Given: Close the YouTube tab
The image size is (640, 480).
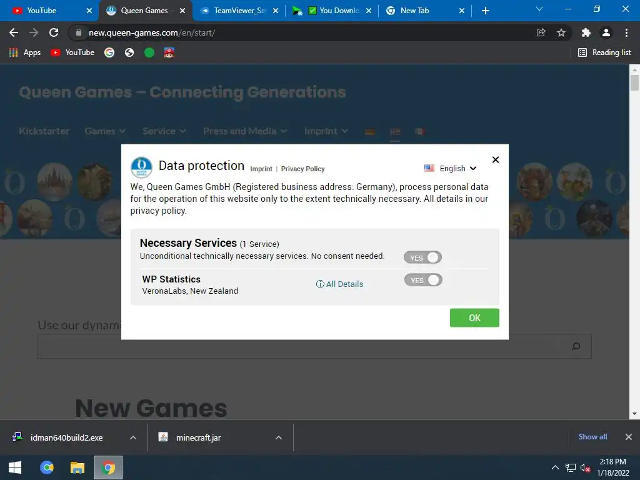Looking at the screenshot, I should tap(89, 11).
